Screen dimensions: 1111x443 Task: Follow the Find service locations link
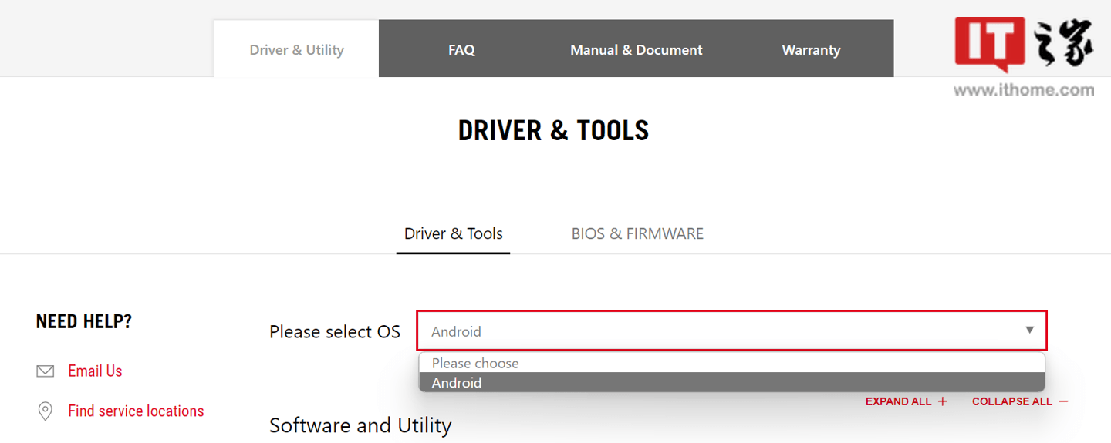tap(136, 411)
